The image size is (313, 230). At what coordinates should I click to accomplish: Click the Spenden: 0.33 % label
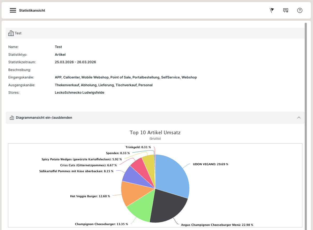118,153
